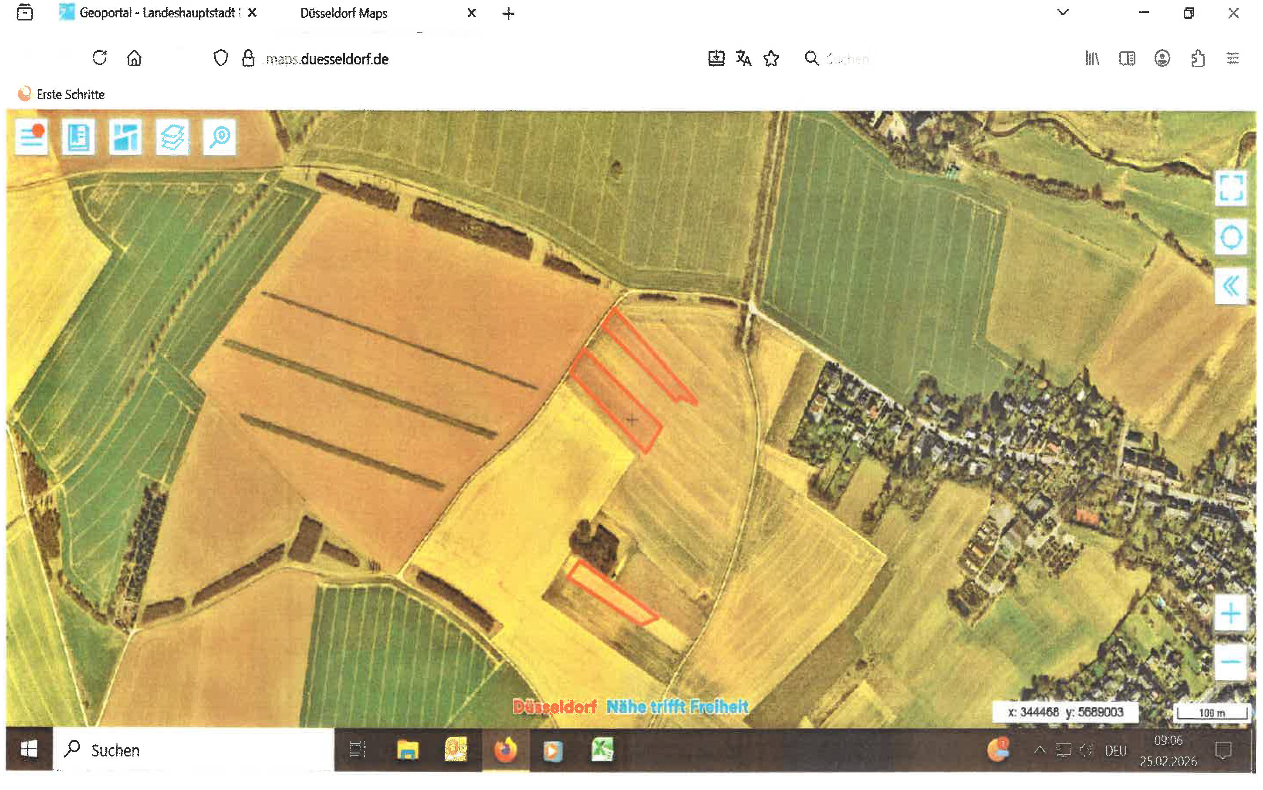Open volume control in system tray
Viewport: 1263px width, 790px height.
[x=1086, y=750]
